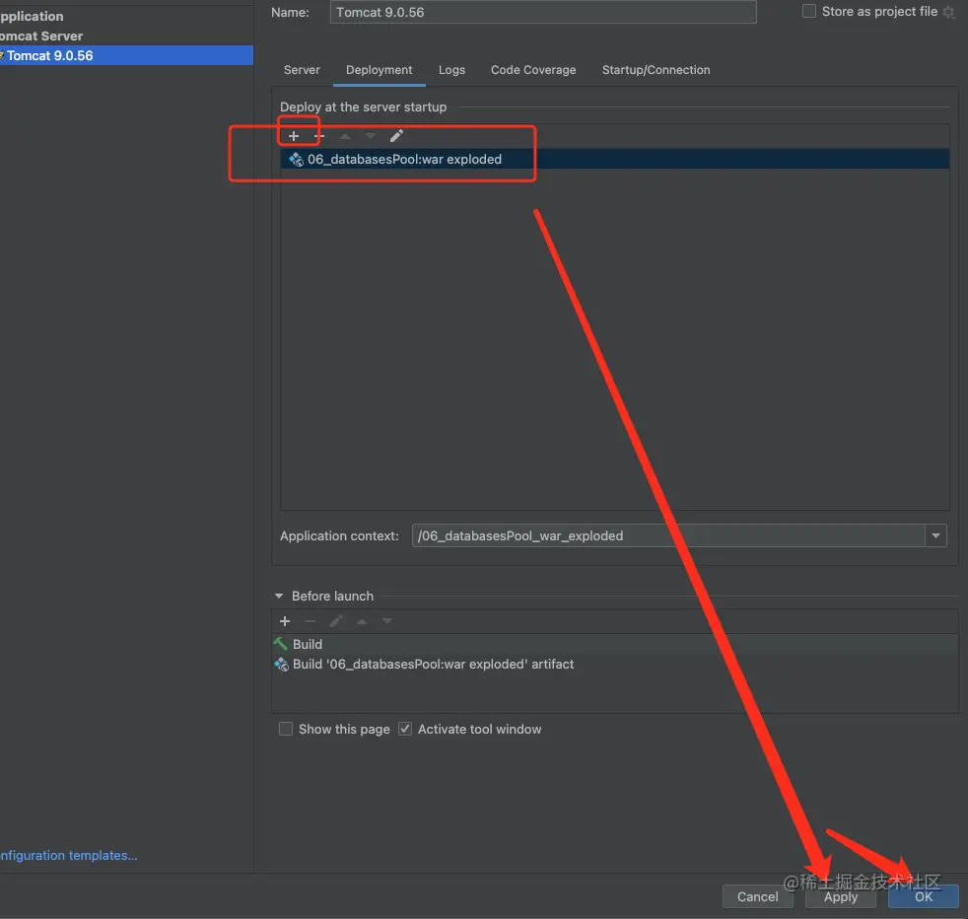The width and height of the screenshot is (968, 919).
Task: Open Store as project file gear settings
Action: click(949, 12)
